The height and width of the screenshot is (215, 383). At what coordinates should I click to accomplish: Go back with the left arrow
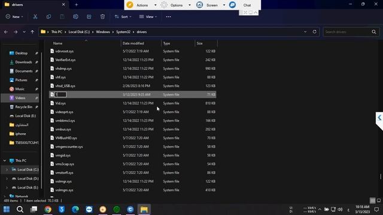pyautogui.click(x=6, y=32)
